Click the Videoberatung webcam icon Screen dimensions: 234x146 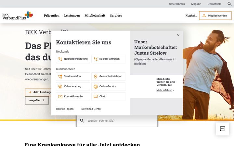tap(60, 87)
